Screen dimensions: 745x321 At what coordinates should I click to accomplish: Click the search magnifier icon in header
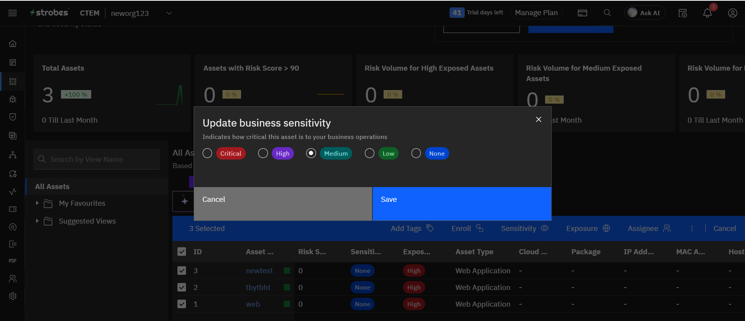pyautogui.click(x=607, y=13)
